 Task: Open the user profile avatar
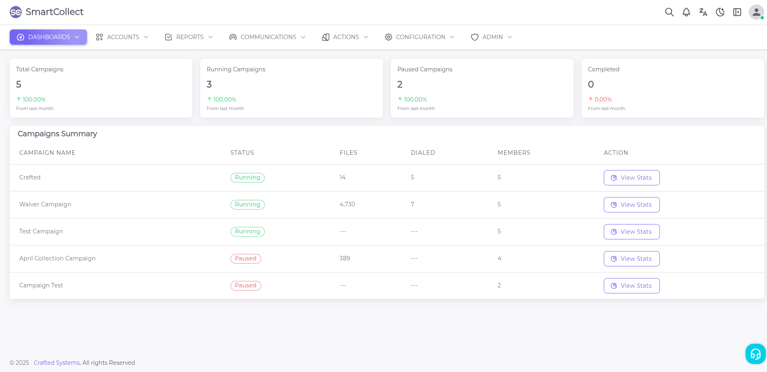pos(756,12)
